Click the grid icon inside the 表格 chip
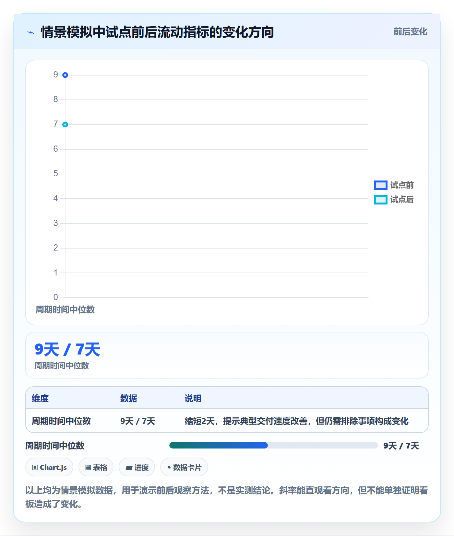 (x=88, y=468)
